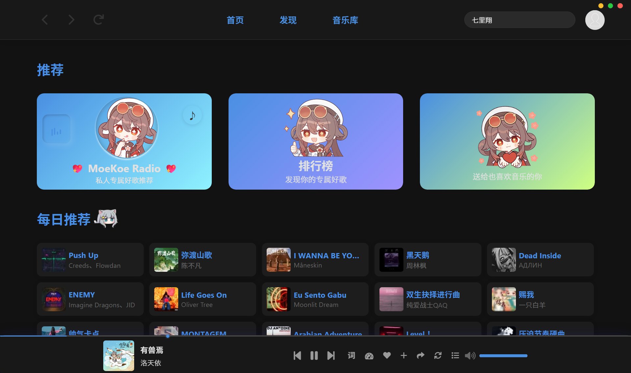This screenshot has height=373, width=631.
Task: Add current song to a playlist
Action: click(x=403, y=356)
